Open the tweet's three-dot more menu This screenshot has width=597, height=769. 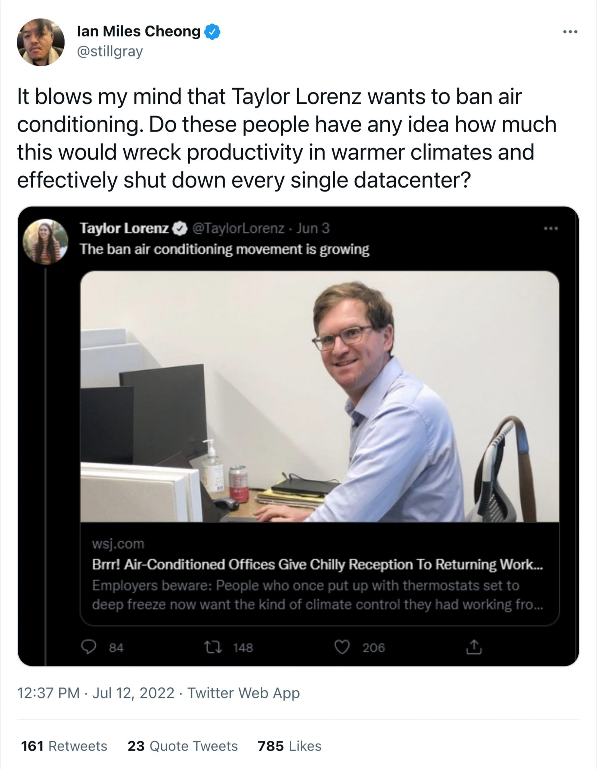(570, 32)
